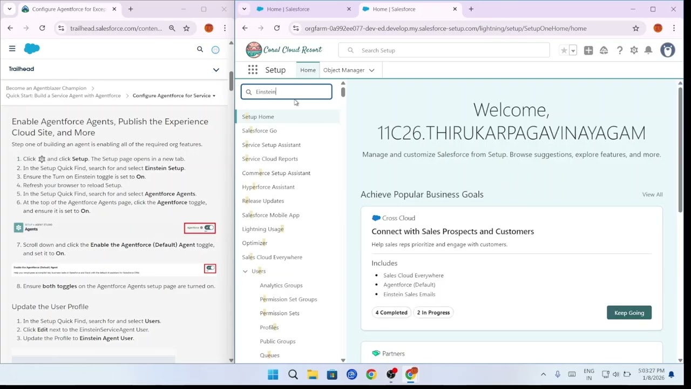691x389 pixels.
Task: Open Setup Home in the sidebar
Action: (x=258, y=117)
